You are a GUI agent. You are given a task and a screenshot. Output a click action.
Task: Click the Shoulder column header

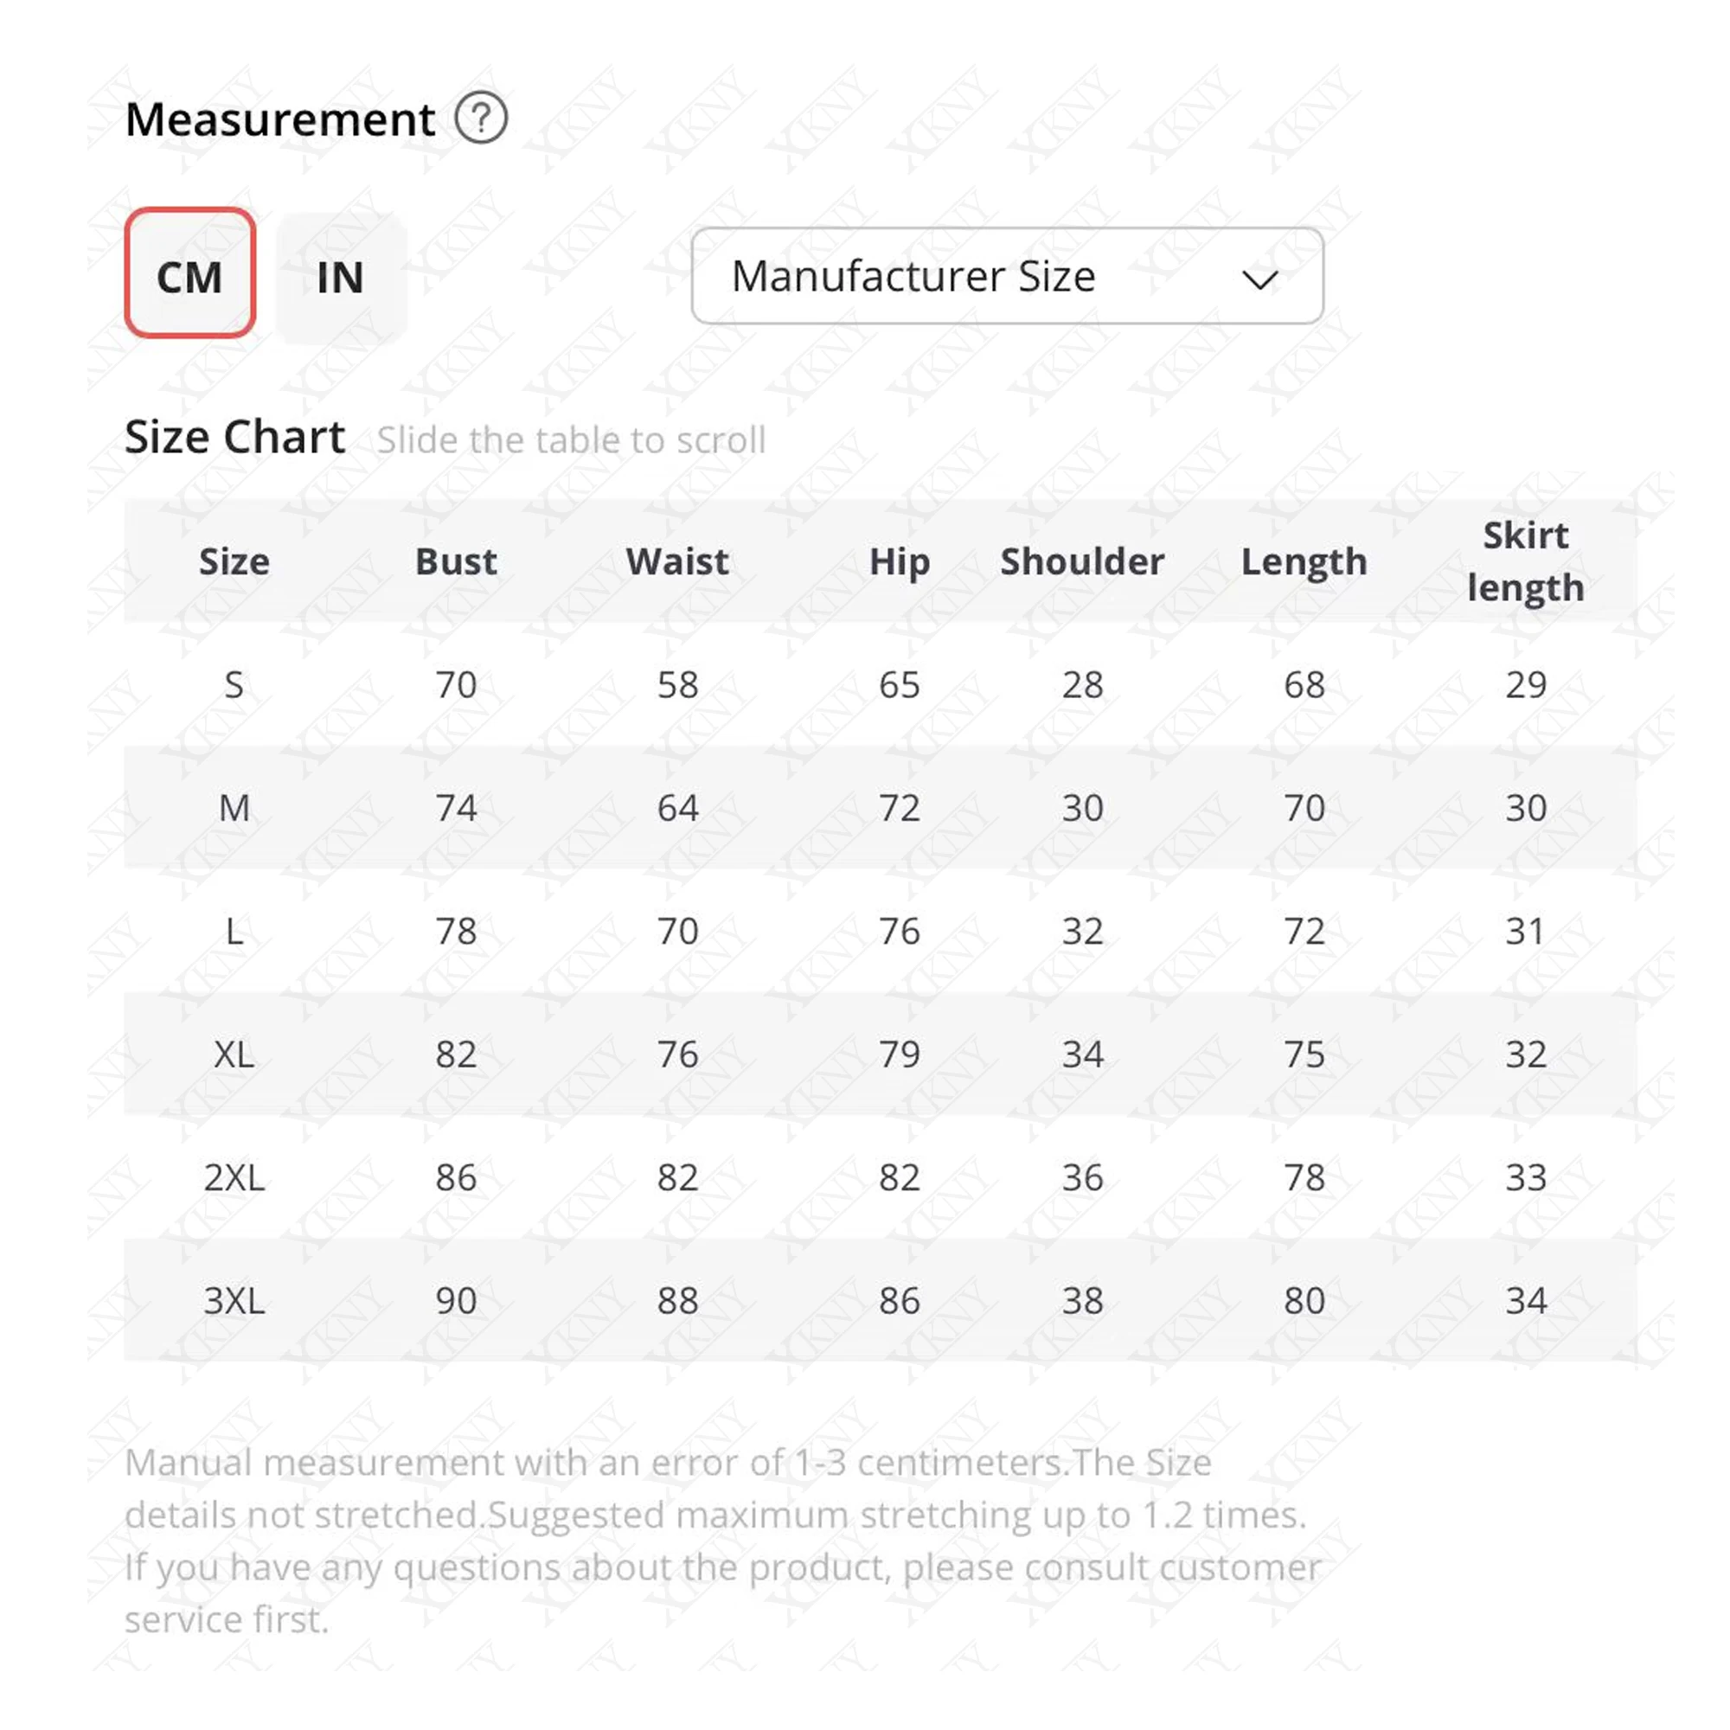click(x=1083, y=561)
